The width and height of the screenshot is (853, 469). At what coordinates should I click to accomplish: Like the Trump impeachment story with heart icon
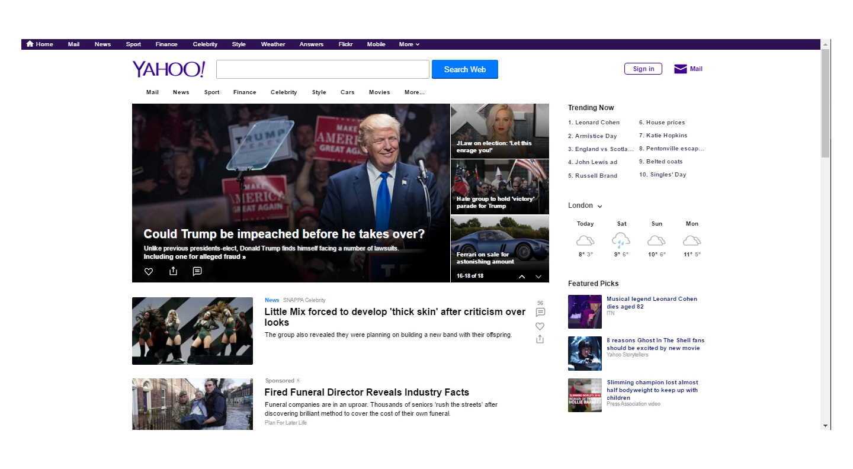149,271
